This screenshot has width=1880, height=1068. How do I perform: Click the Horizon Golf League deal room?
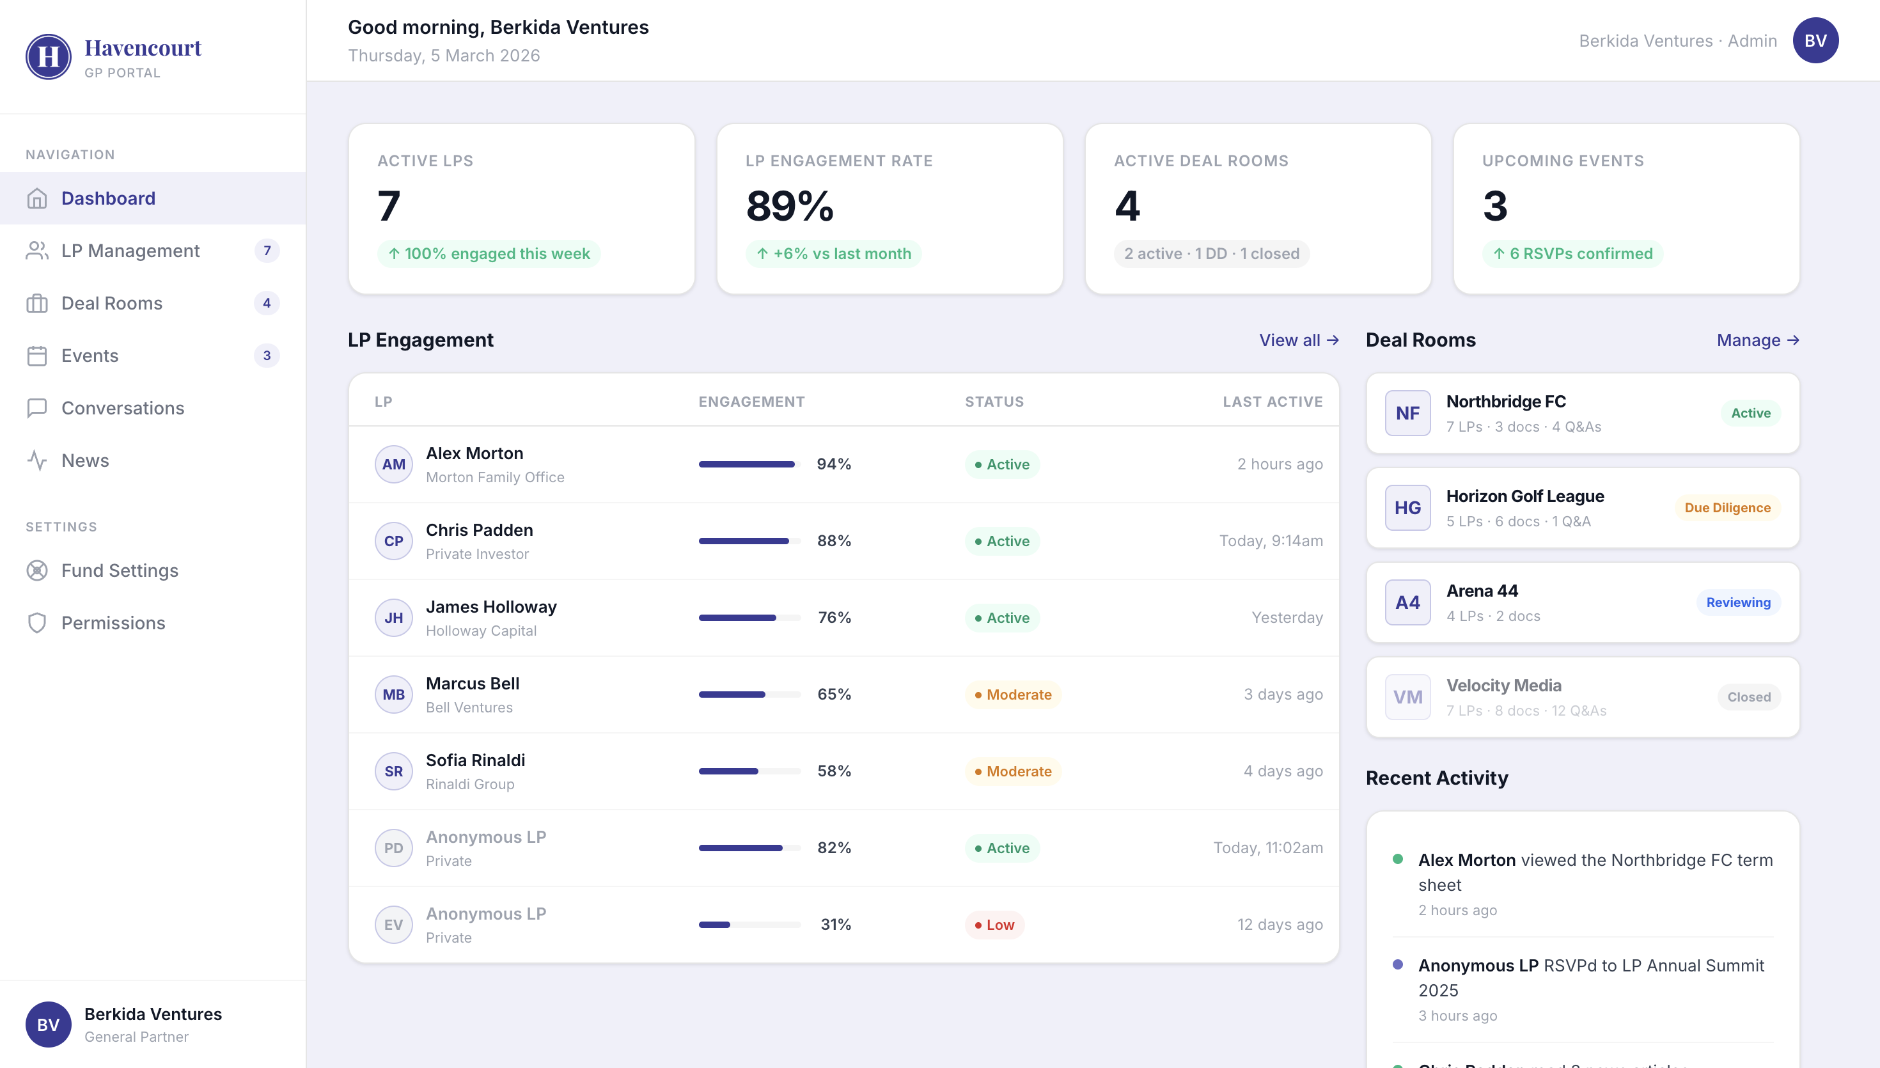(x=1581, y=507)
